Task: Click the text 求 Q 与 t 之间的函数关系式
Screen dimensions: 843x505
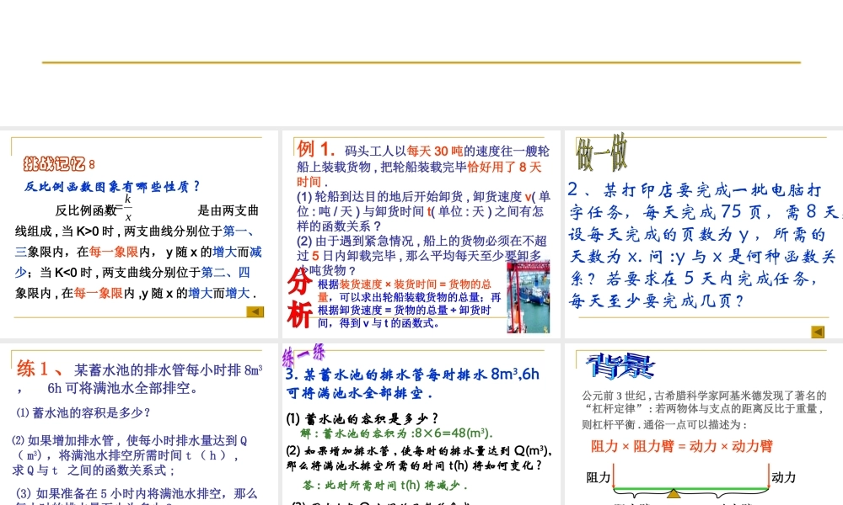Action: 94,470
